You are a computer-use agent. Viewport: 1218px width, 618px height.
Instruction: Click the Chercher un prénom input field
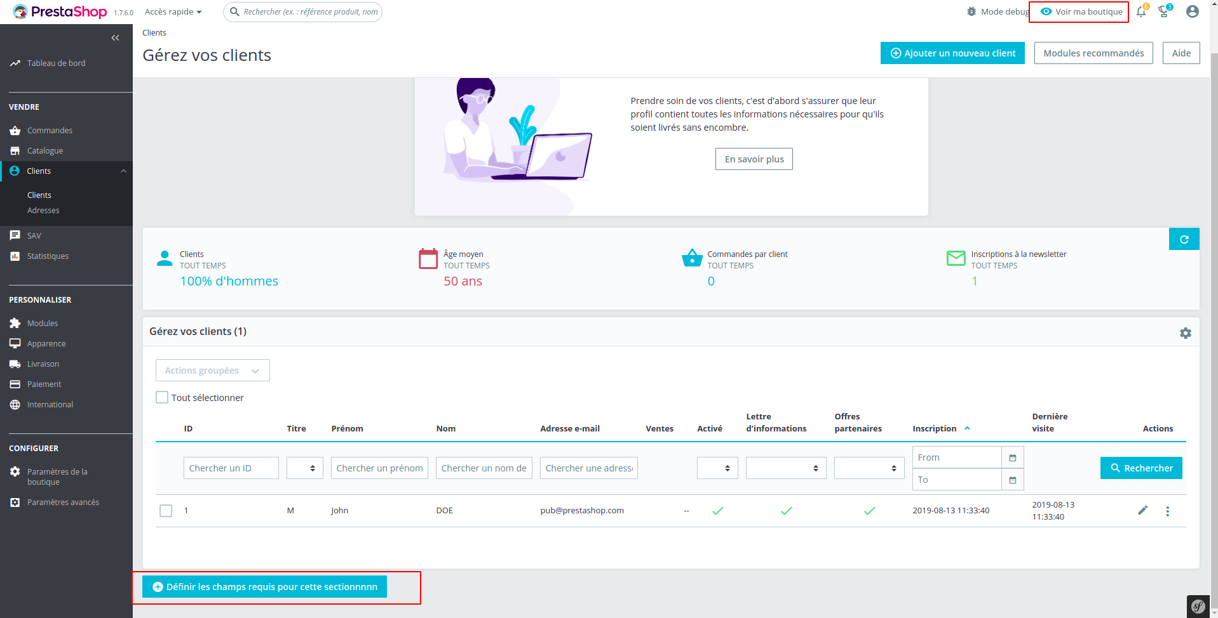pos(379,468)
